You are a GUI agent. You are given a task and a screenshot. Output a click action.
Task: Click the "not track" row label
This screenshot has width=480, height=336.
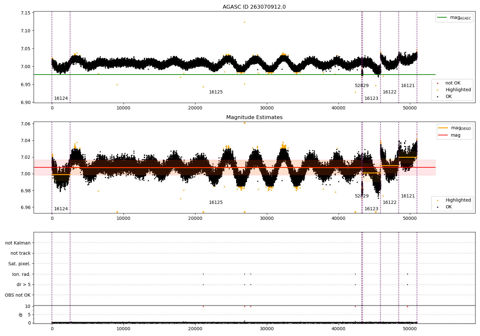tap(20, 253)
